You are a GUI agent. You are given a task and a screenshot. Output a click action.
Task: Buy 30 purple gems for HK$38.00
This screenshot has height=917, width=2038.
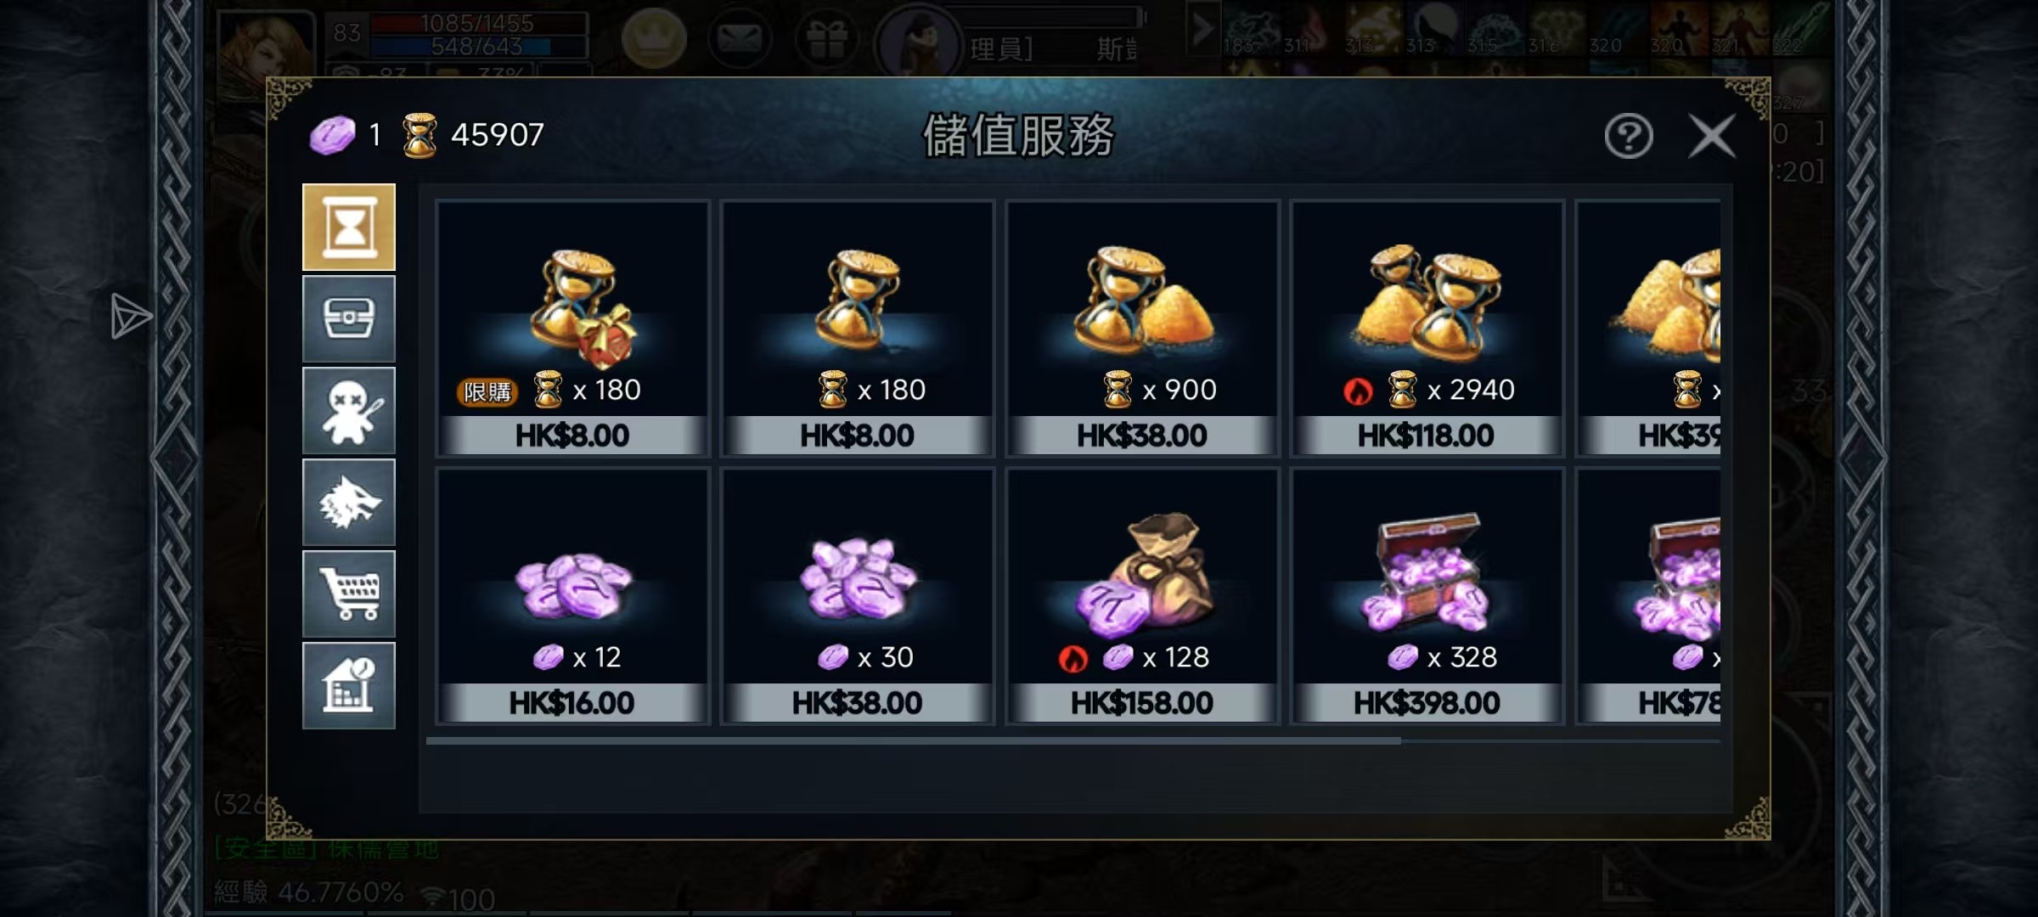click(x=858, y=596)
